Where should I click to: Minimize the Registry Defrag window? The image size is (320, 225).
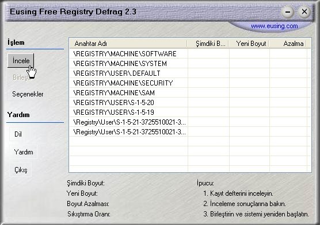click(x=288, y=12)
